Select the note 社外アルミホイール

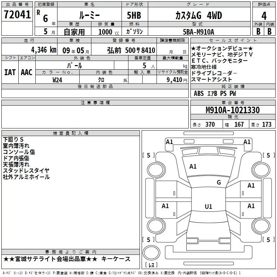pos(26,177)
